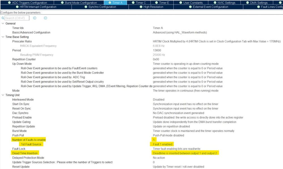Viewport: 283px width, 169px height.
Task: Select the Timer A tab
Action: coord(115,3)
